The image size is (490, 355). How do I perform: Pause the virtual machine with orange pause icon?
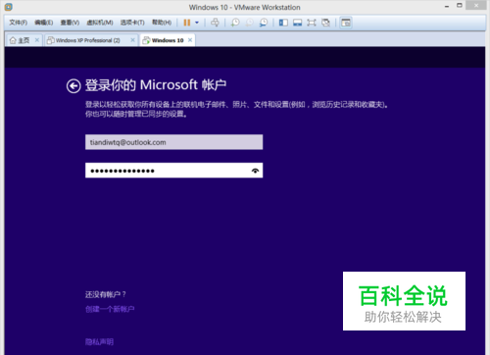click(x=187, y=23)
